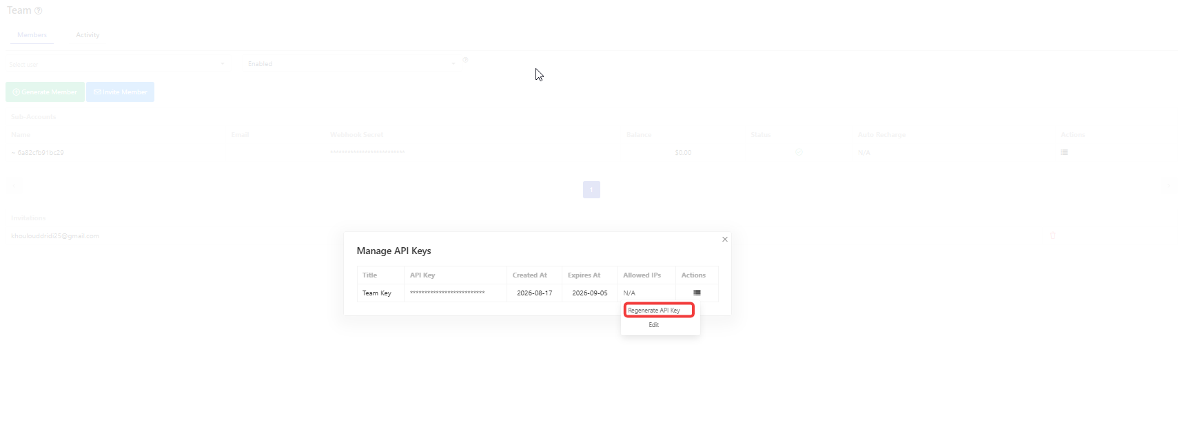Click the masked Webhook Secret value
Image resolution: width=1184 pixels, height=431 pixels.
click(367, 152)
